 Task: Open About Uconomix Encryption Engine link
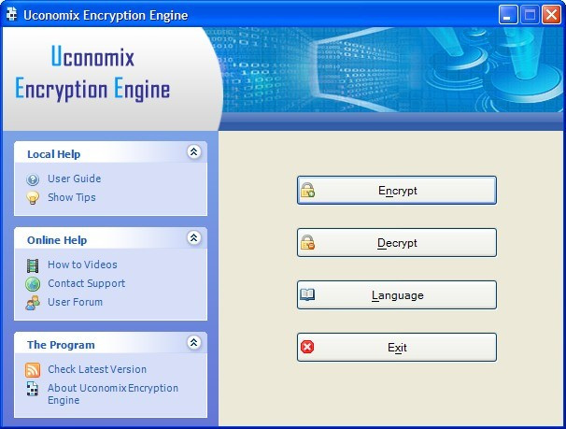click(113, 394)
